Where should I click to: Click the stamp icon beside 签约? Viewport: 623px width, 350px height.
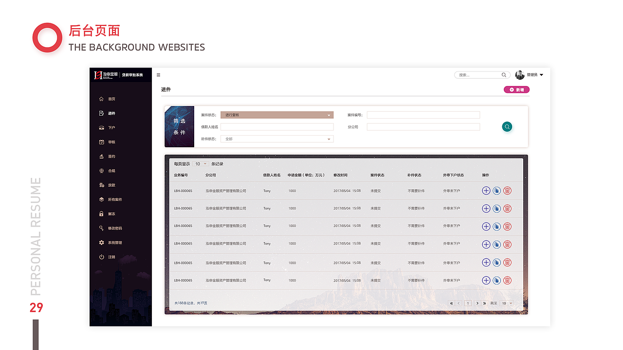pos(101,157)
